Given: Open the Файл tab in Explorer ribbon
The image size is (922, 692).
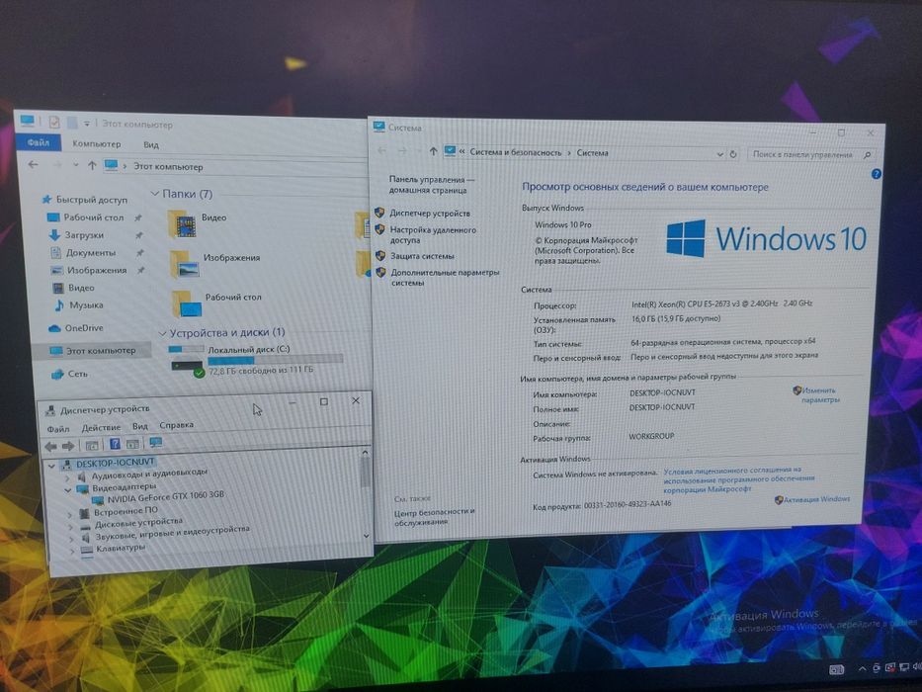Looking at the screenshot, I should pyautogui.click(x=38, y=142).
